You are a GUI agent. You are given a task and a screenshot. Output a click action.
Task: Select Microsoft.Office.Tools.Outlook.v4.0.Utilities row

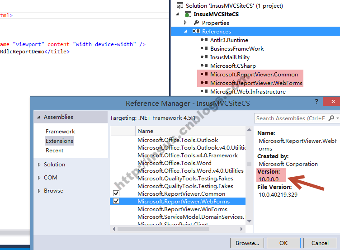178,148
